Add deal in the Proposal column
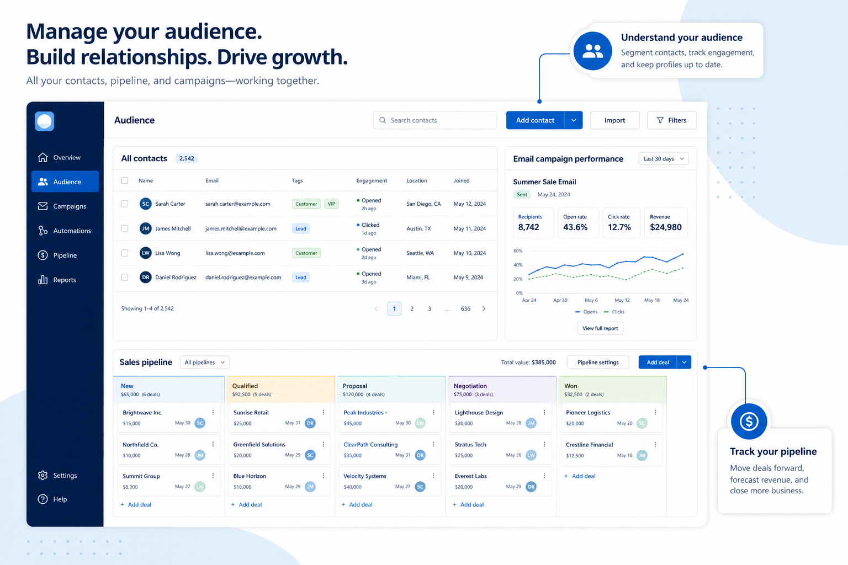848x565 pixels. pyautogui.click(x=357, y=505)
